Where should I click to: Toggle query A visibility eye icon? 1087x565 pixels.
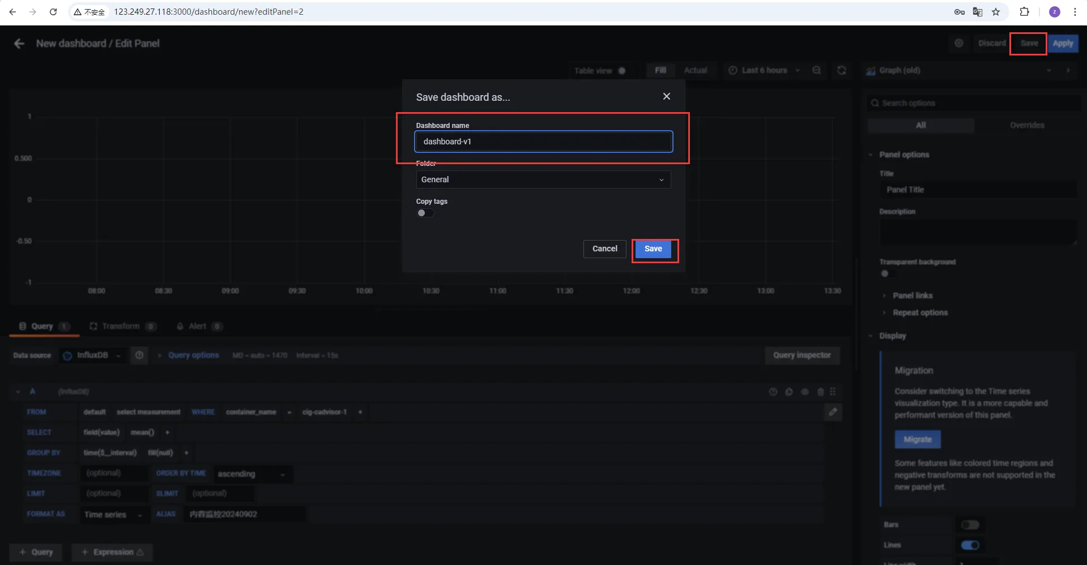tap(804, 392)
